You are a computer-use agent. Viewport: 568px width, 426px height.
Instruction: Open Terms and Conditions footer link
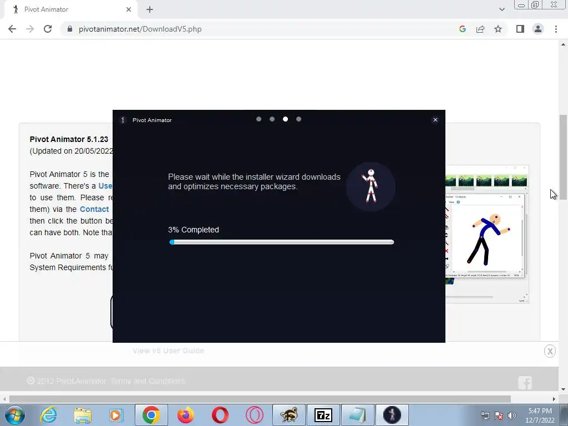(x=148, y=381)
